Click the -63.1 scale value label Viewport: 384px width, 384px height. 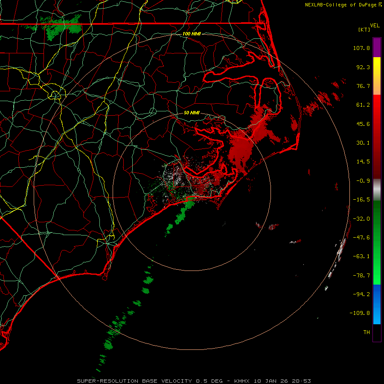(361, 256)
